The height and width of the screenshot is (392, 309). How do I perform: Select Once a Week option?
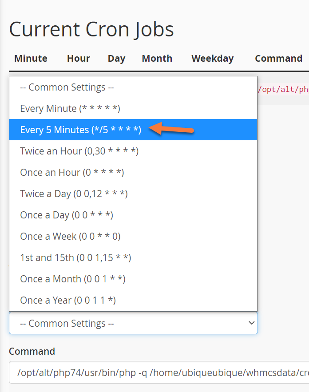70,236
